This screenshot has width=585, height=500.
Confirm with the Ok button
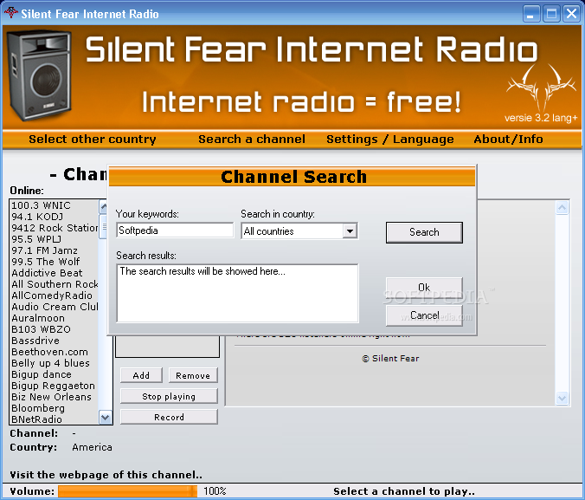click(424, 288)
